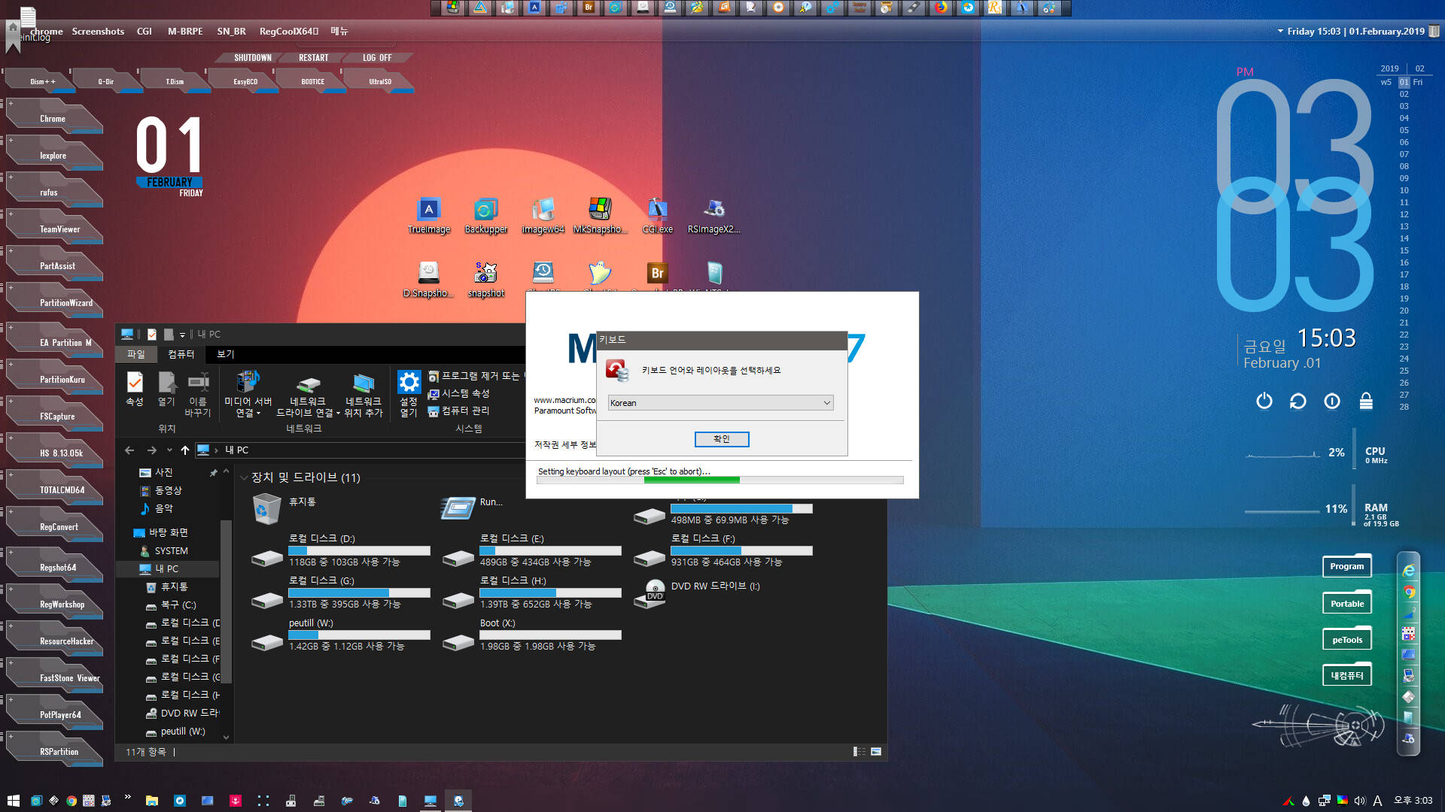Viewport: 1445px width, 812px height.
Task: Click the volume icon in system tray
Action: point(1360,801)
